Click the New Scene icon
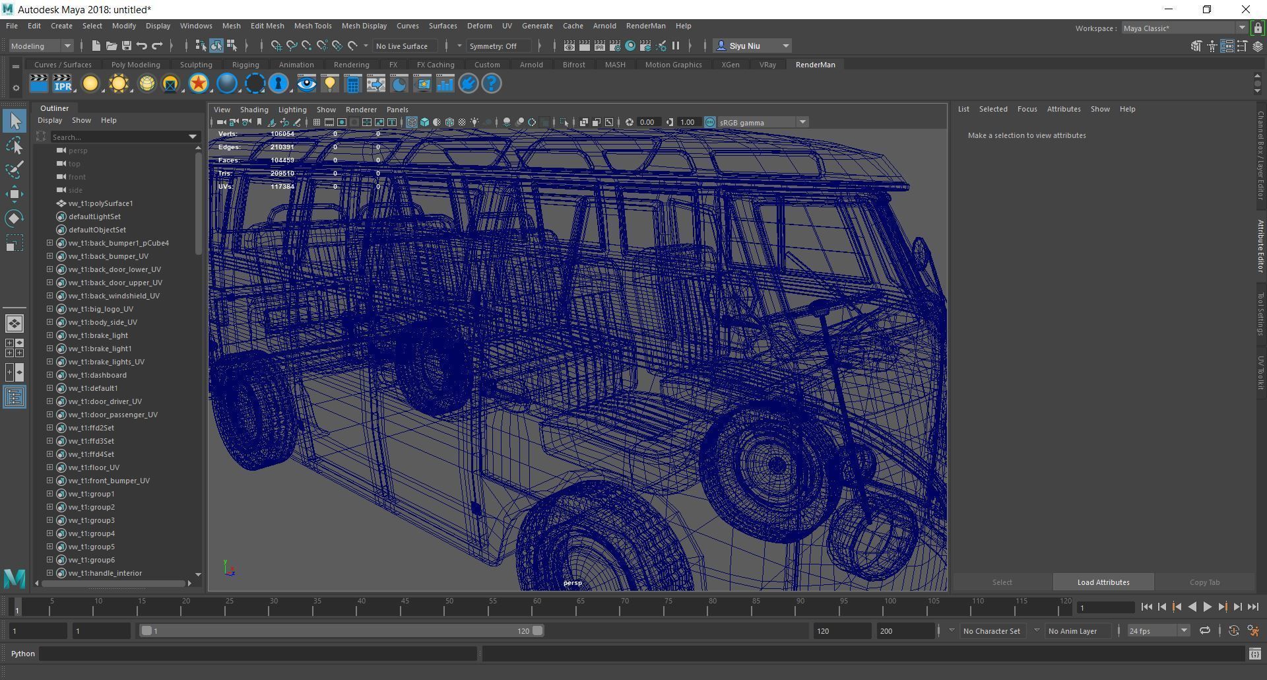 point(96,46)
